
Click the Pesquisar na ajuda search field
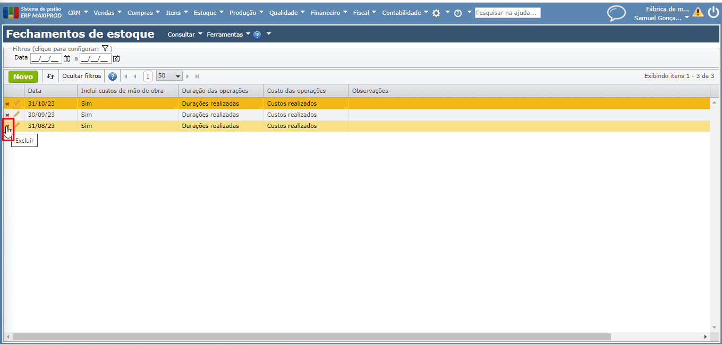coord(507,13)
